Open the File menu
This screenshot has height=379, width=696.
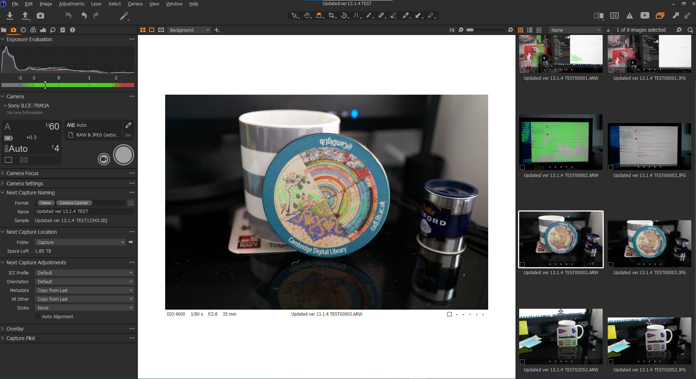pyautogui.click(x=15, y=4)
